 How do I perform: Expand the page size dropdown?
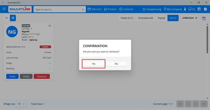22,104
